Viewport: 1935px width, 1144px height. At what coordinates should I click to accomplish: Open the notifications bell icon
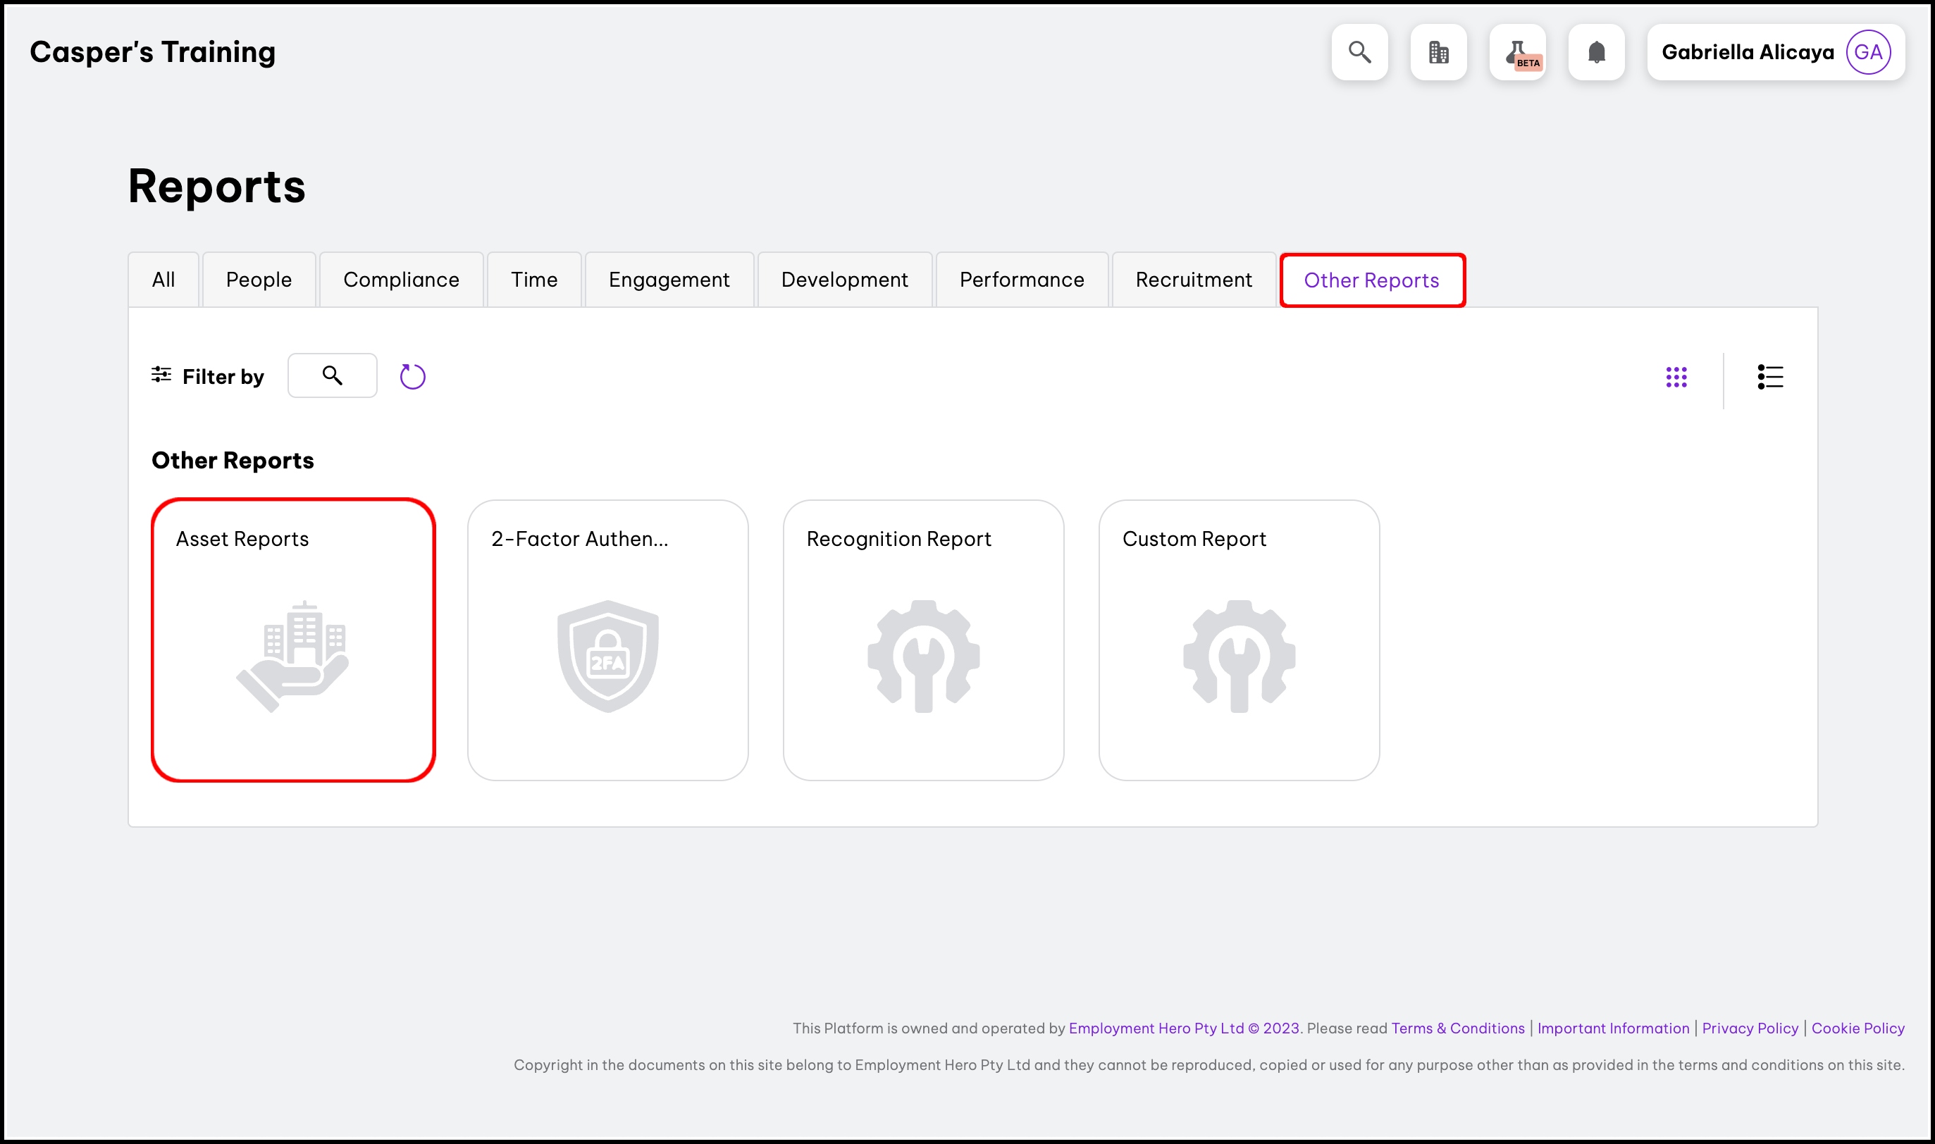tap(1597, 52)
